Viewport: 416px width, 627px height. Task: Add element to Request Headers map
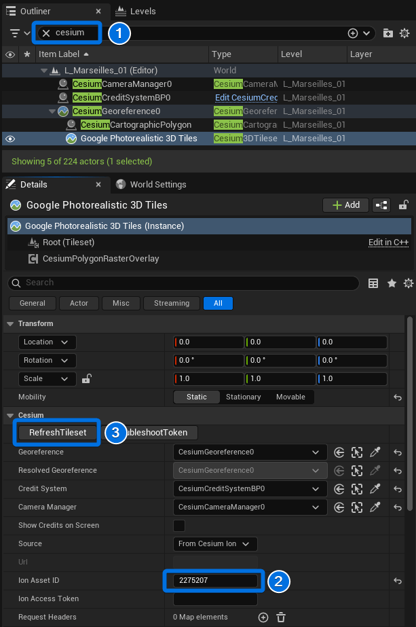coord(263,617)
